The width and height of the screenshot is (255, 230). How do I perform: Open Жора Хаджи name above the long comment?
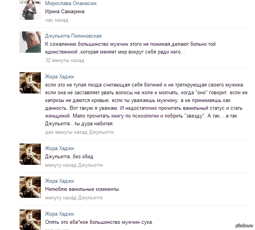point(59,77)
